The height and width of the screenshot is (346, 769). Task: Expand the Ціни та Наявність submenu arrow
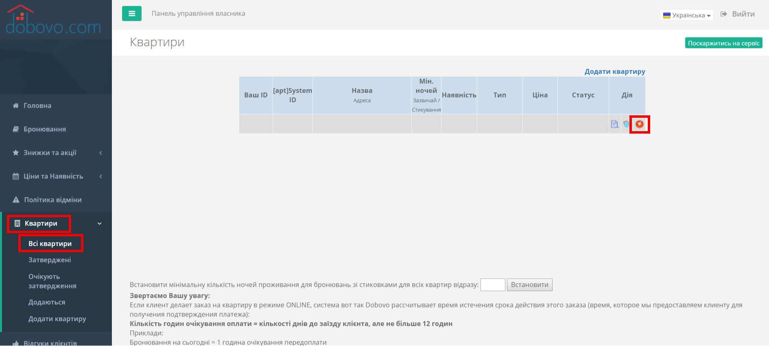(x=100, y=176)
